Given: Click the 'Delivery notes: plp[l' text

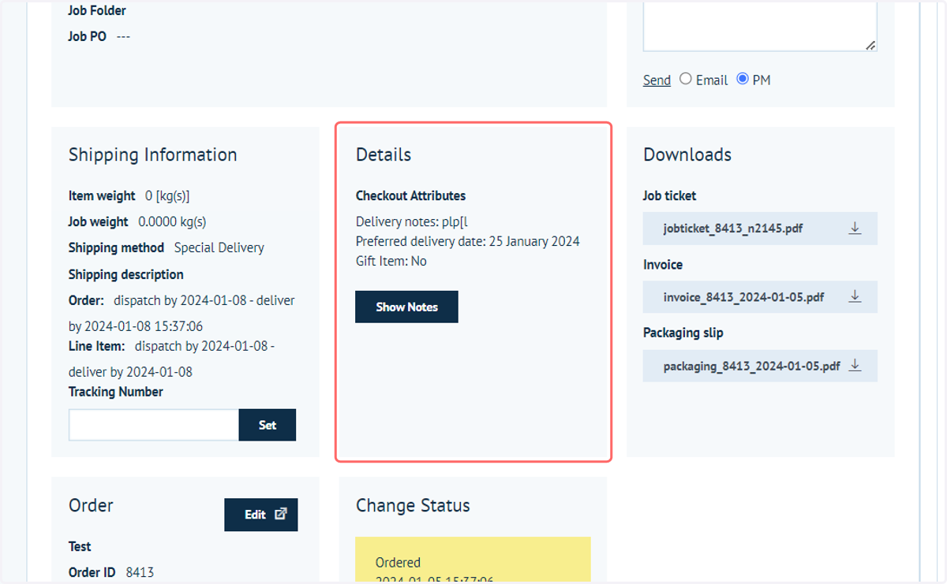Looking at the screenshot, I should click(x=412, y=221).
